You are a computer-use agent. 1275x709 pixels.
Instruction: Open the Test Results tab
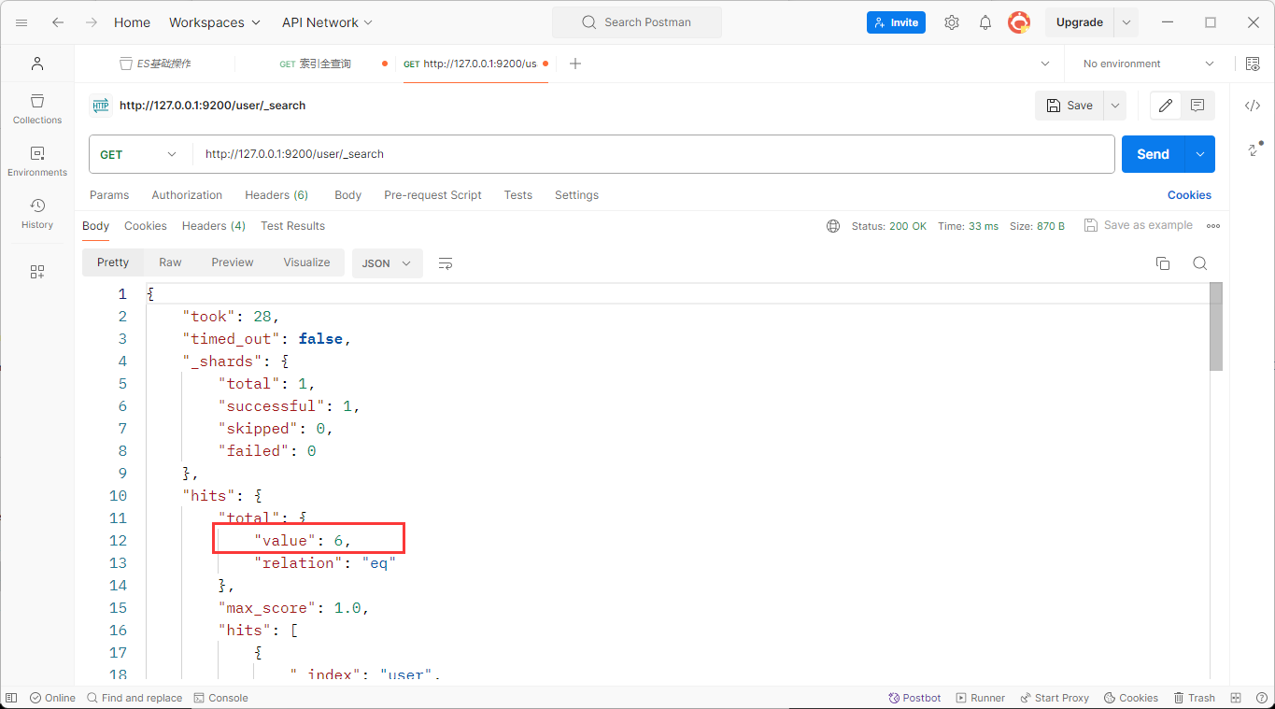tap(292, 226)
